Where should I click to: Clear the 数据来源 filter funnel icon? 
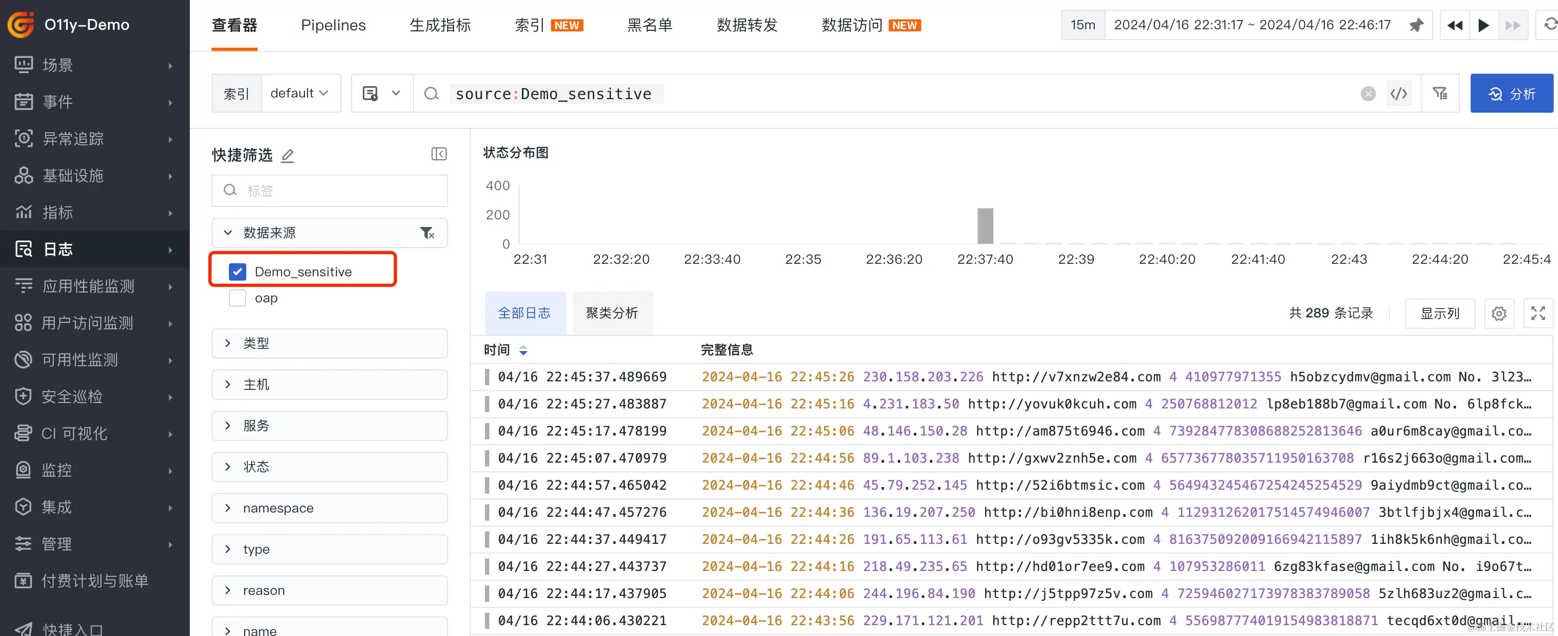pos(427,233)
